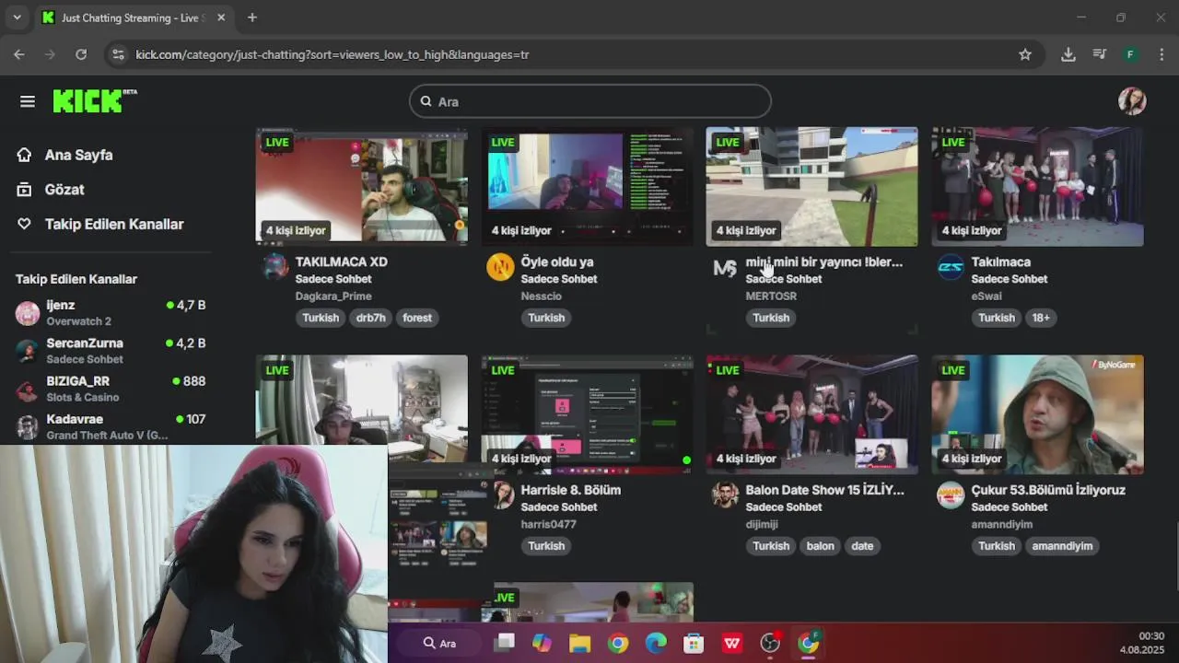
Task: Click eSwai streamer avatar
Action: click(x=951, y=267)
